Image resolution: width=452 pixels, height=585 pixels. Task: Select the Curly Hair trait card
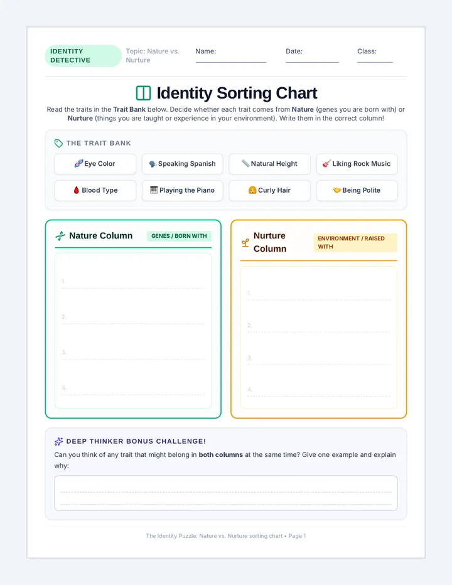(x=269, y=190)
